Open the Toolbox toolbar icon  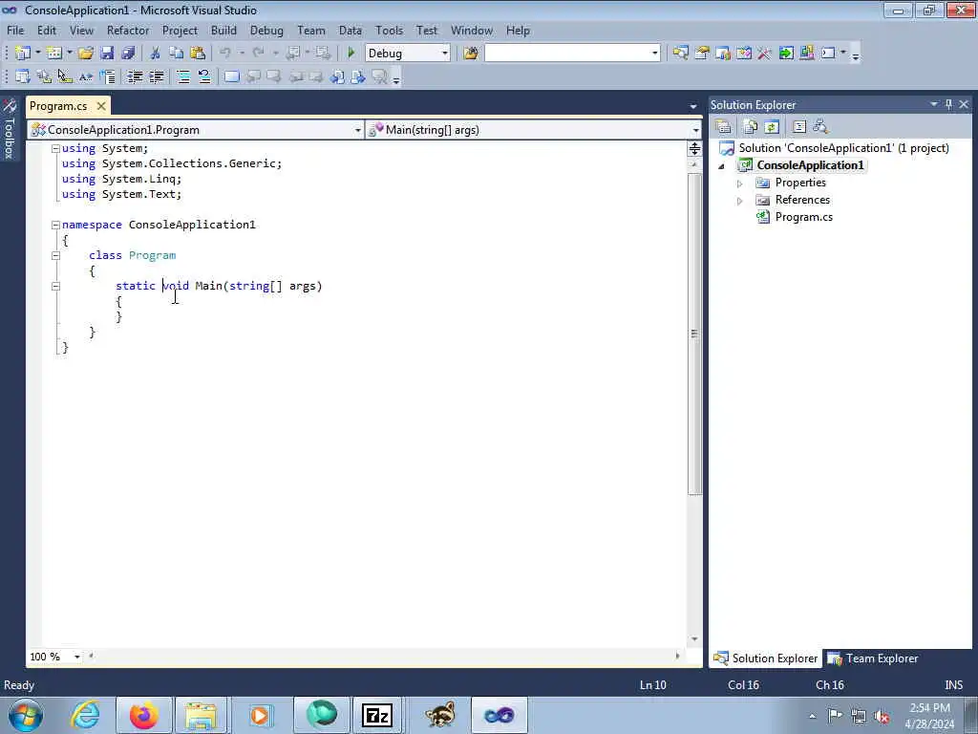coord(764,54)
